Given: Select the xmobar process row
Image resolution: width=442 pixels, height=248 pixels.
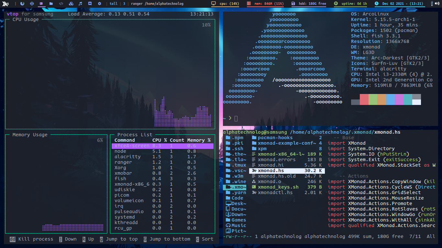Looking at the screenshot, I should point(162,173).
